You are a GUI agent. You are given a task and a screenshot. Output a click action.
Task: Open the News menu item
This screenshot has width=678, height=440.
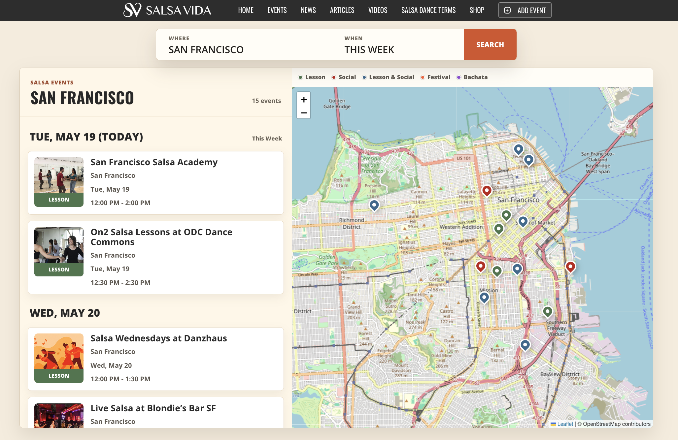[308, 10]
